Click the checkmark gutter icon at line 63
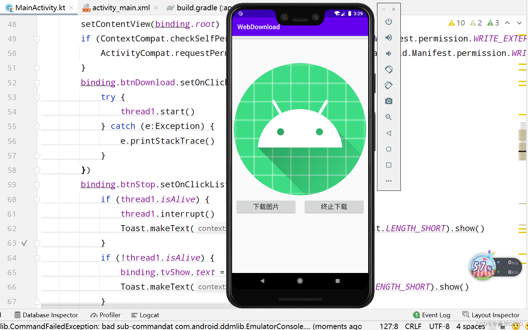The height and width of the screenshot is (330, 528). point(24,243)
